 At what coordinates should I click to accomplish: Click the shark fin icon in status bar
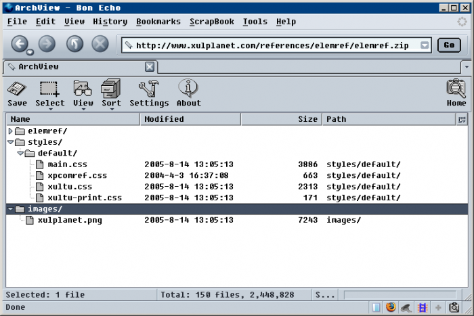(406, 308)
